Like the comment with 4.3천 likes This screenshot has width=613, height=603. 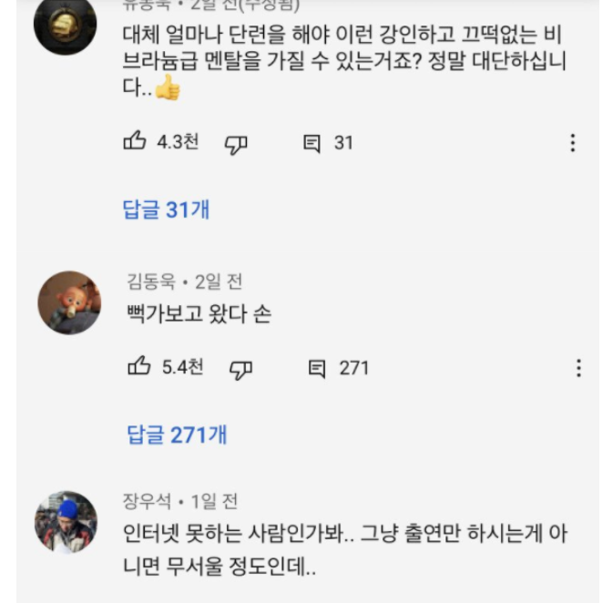pyautogui.click(x=135, y=141)
